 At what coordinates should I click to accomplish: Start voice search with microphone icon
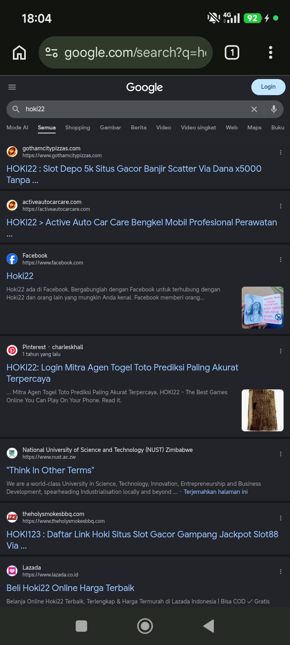coord(274,109)
